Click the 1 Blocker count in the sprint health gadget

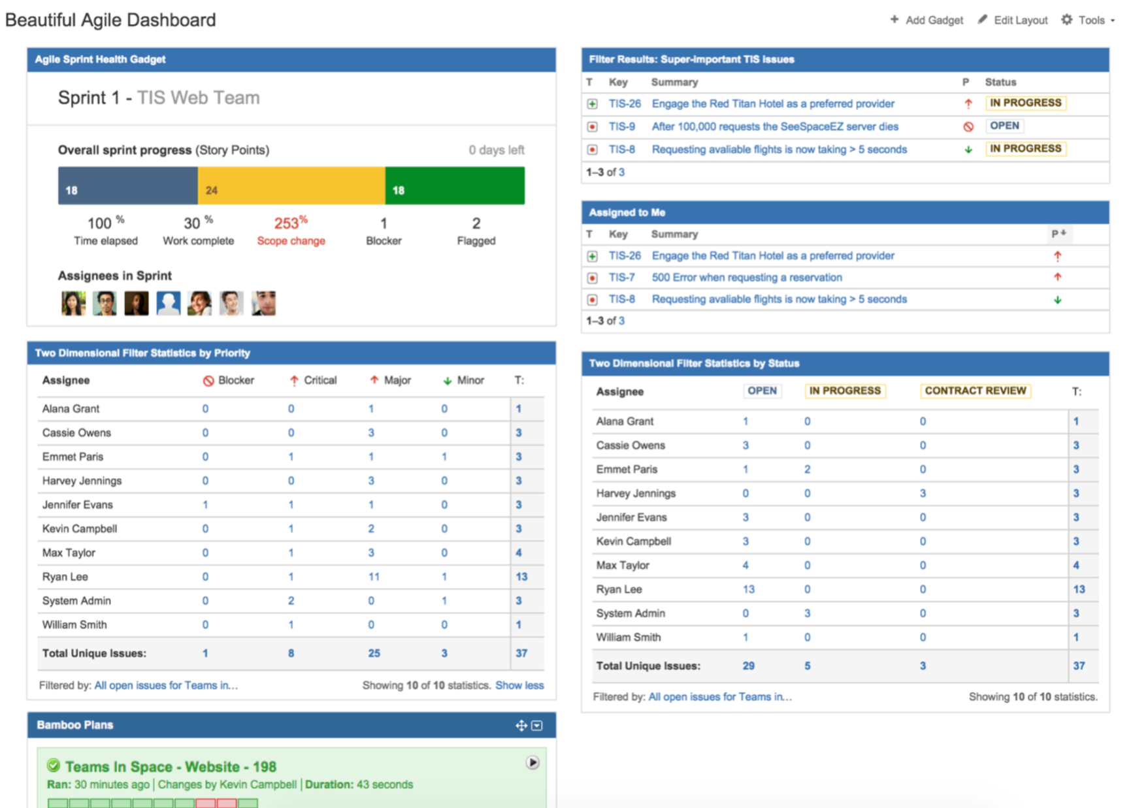click(384, 223)
